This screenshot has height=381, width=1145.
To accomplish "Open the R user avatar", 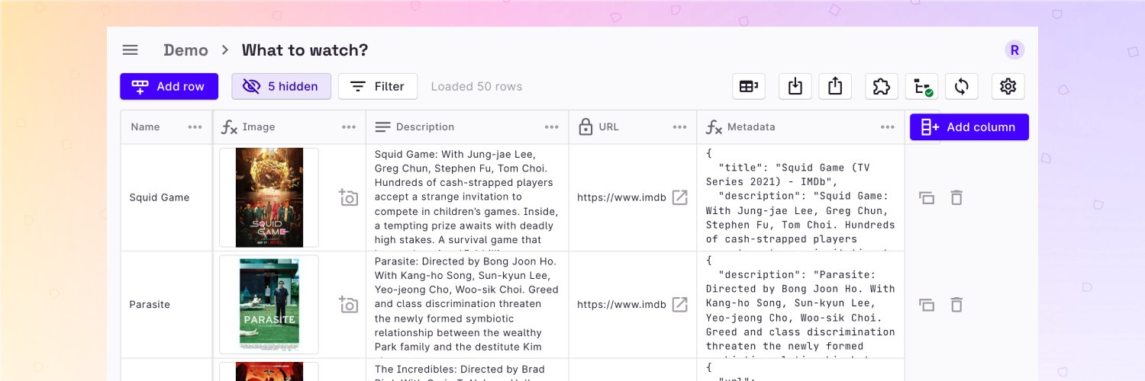I will [x=1014, y=50].
